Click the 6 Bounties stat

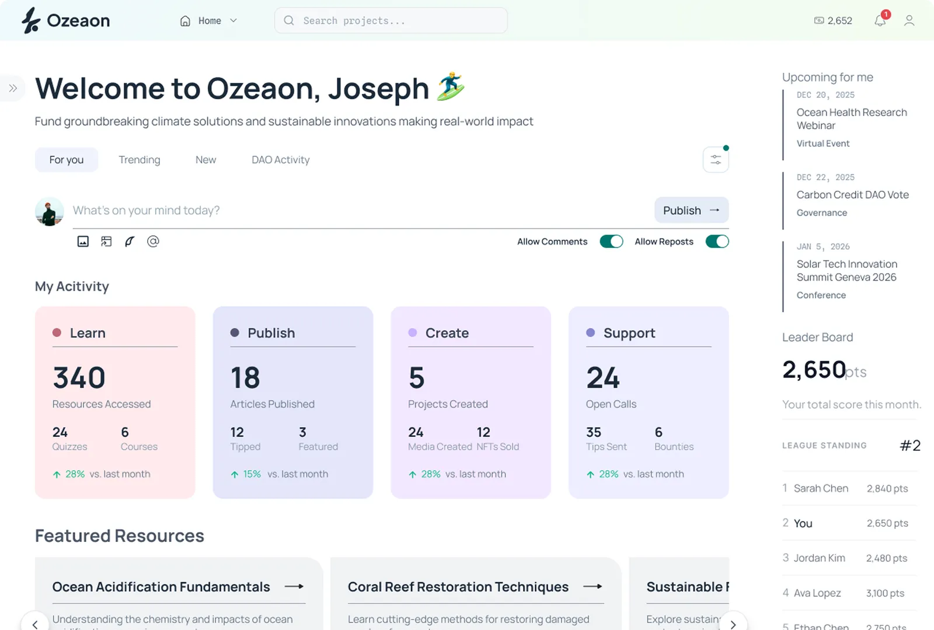(674, 439)
